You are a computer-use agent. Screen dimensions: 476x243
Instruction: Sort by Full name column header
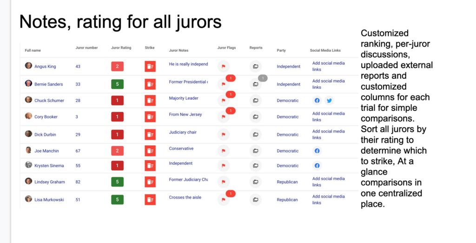(x=33, y=51)
